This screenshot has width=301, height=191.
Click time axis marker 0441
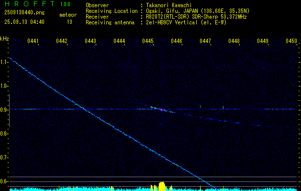(x=33, y=41)
